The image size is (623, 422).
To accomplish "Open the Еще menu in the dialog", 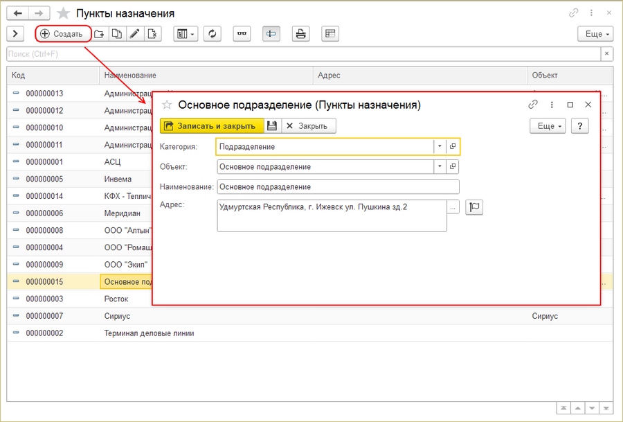I will coord(548,126).
